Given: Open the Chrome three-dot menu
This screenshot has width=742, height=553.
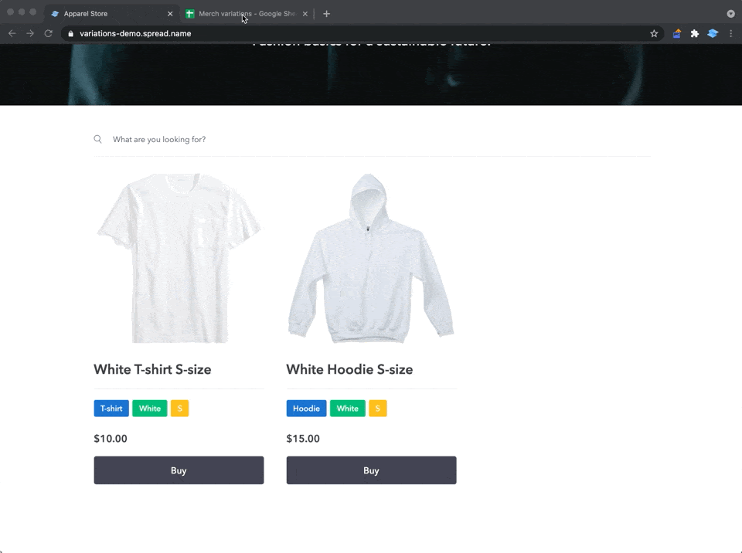Looking at the screenshot, I should [731, 33].
